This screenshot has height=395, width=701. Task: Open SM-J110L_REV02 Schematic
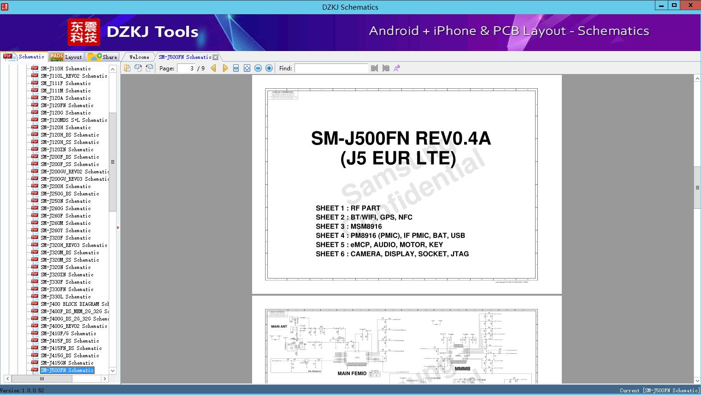click(x=74, y=76)
